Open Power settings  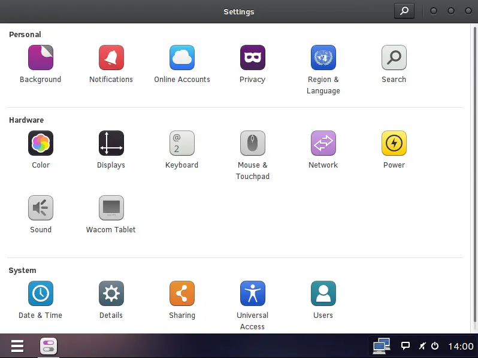pos(394,144)
